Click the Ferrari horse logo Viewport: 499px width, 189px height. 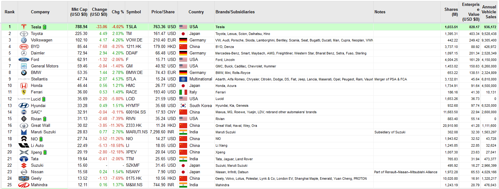pyautogui.click(x=24, y=92)
